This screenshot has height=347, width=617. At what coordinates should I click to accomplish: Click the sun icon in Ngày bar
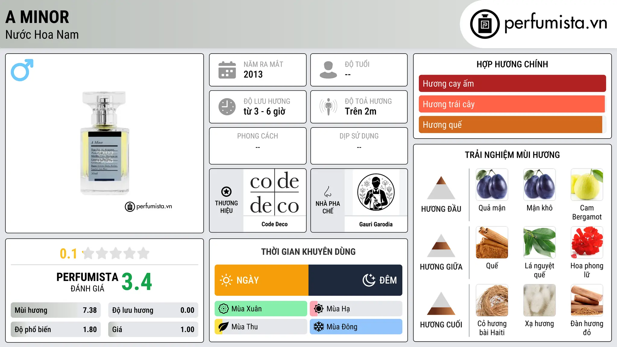click(226, 280)
